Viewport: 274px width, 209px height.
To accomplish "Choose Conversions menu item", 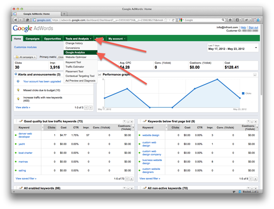I will [73, 48].
